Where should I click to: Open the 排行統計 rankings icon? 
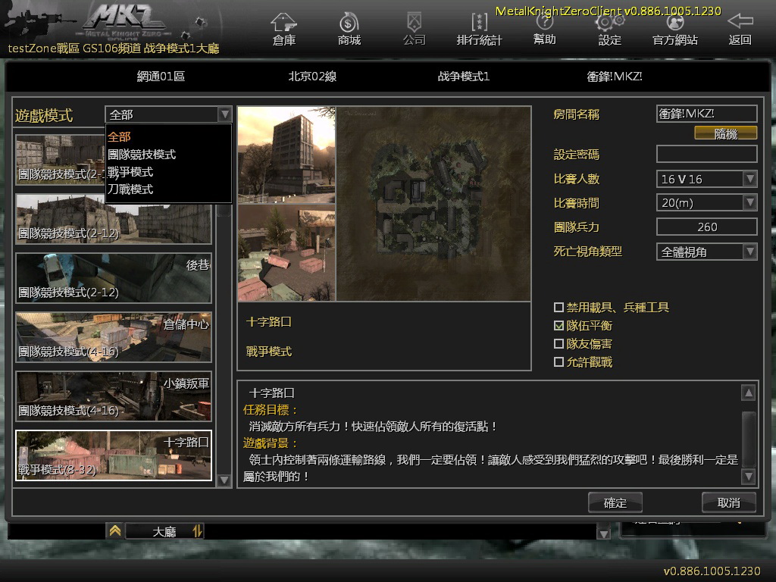pyautogui.click(x=479, y=23)
